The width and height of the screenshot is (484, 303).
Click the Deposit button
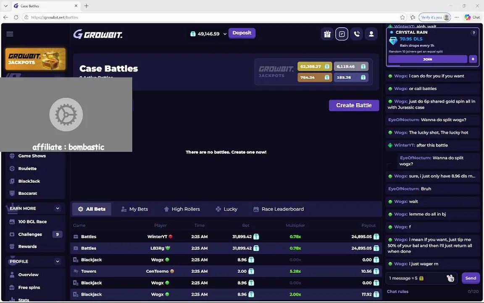242,33
